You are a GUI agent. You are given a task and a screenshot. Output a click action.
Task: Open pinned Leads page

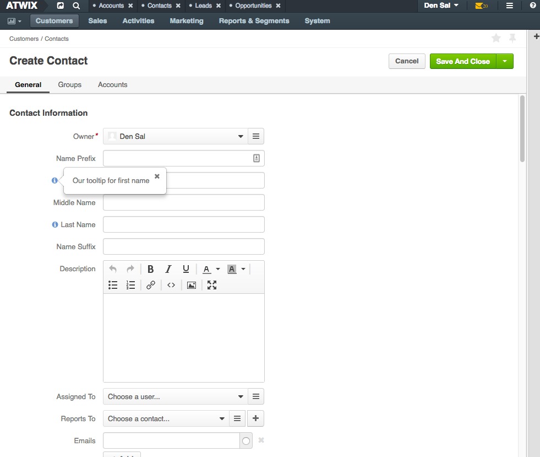click(203, 6)
